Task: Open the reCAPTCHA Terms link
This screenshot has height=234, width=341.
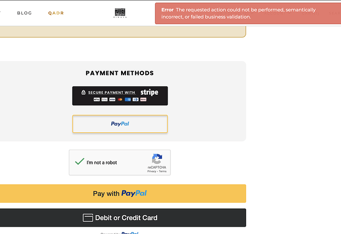Action: click(x=163, y=171)
